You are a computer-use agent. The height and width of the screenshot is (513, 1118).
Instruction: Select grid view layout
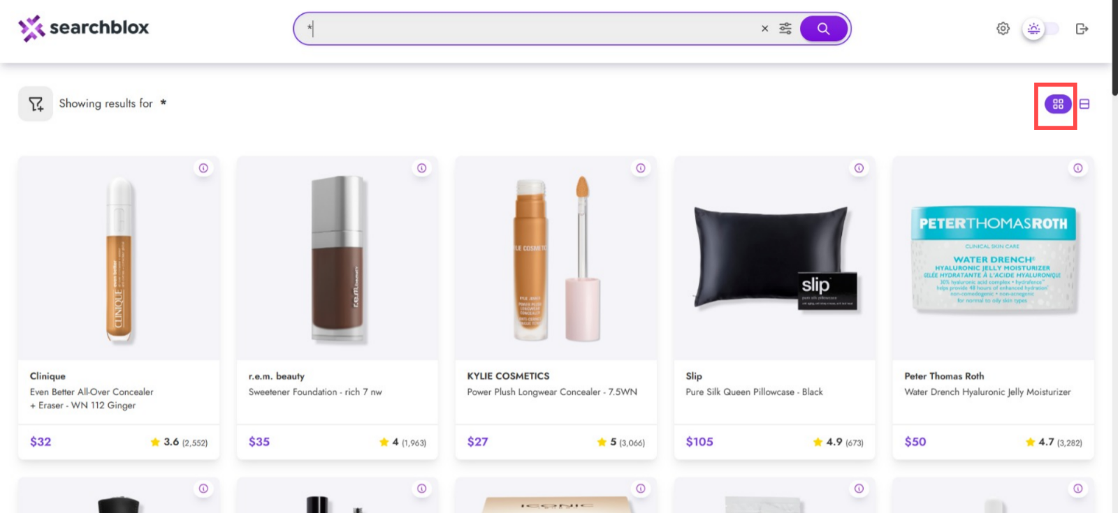[x=1058, y=104]
